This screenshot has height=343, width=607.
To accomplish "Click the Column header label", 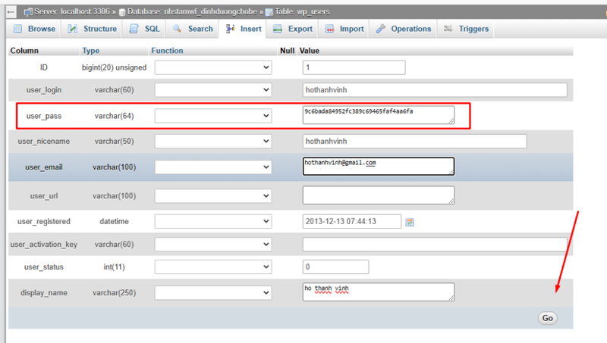I will coord(24,51).
